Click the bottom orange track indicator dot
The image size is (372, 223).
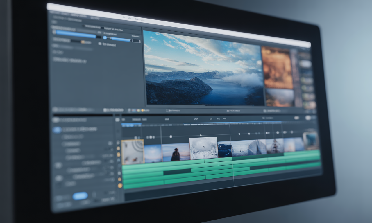click(x=120, y=185)
